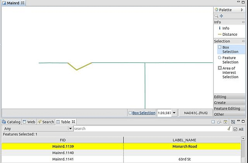Choose the Distance measuring tool
Screen dimensions: 248x163
(x=227, y=35)
